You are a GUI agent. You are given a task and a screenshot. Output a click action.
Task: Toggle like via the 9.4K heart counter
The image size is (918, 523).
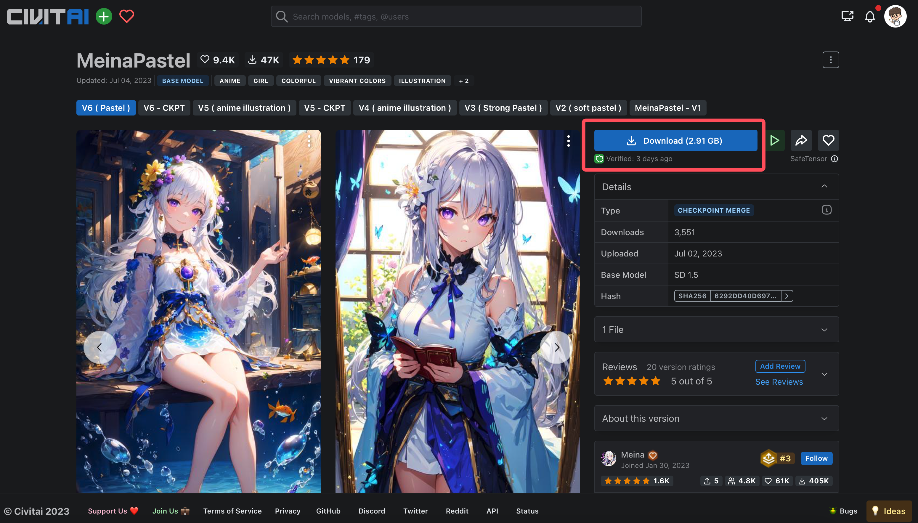tap(217, 60)
